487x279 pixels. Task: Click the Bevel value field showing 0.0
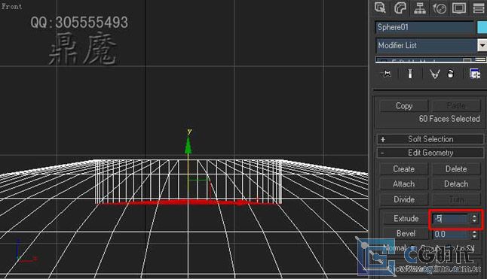tap(450, 234)
